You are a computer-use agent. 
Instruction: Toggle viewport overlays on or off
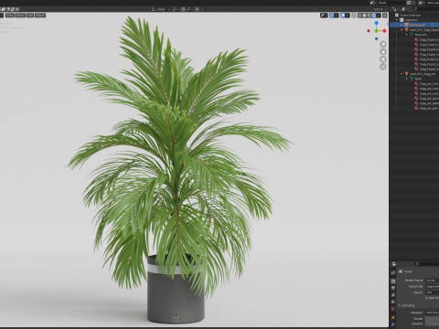343,16
